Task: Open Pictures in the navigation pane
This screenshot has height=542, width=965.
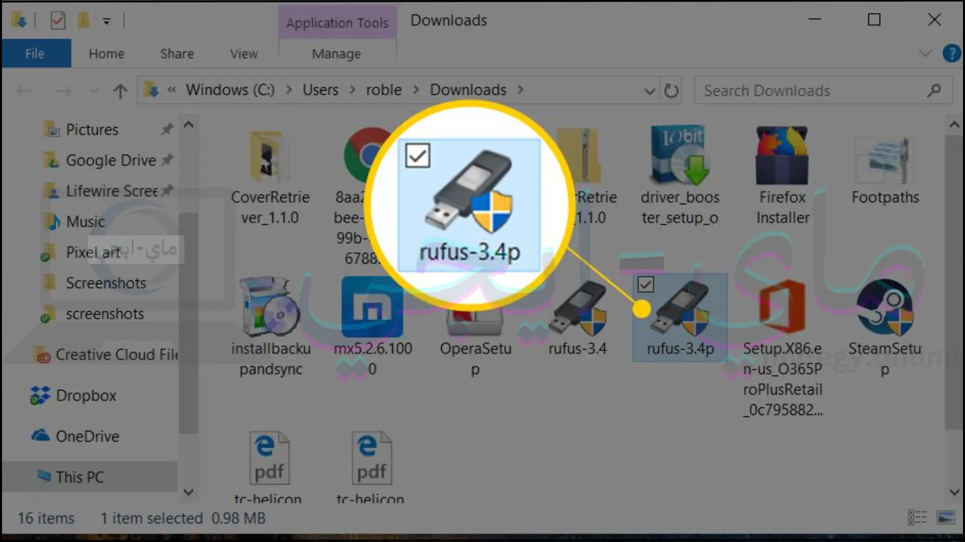Action: (x=92, y=129)
